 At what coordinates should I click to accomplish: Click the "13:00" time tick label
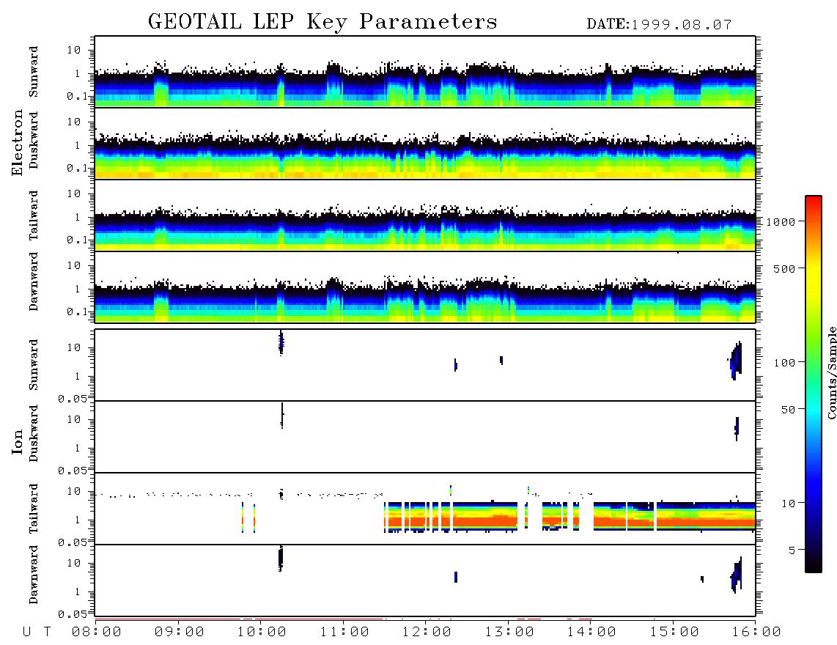pyautogui.click(x=510, y=633)
